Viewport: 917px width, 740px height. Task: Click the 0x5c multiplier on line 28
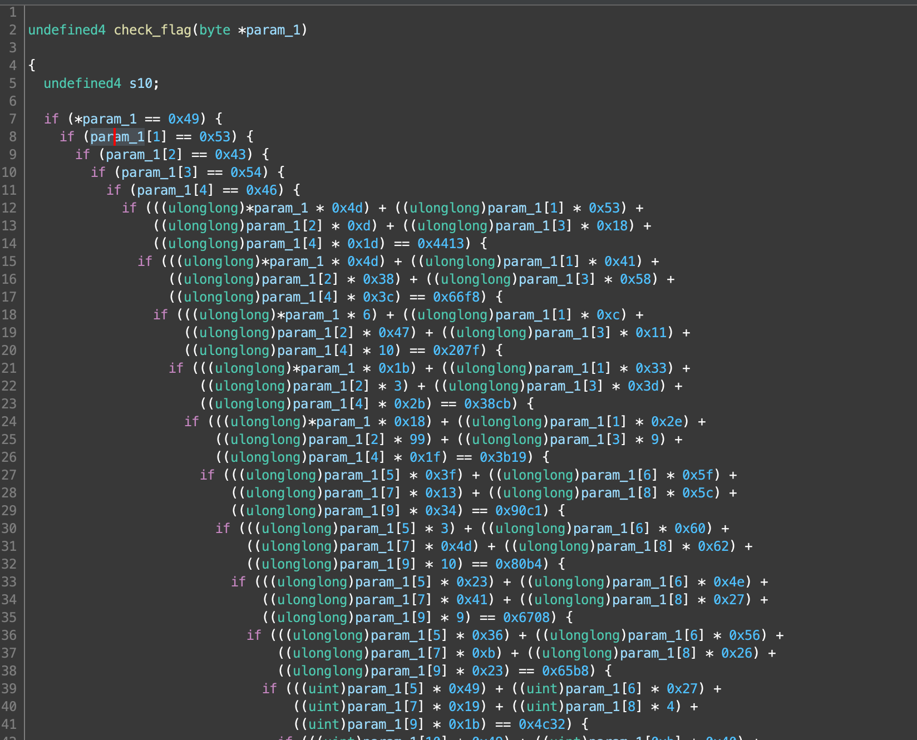698,493
